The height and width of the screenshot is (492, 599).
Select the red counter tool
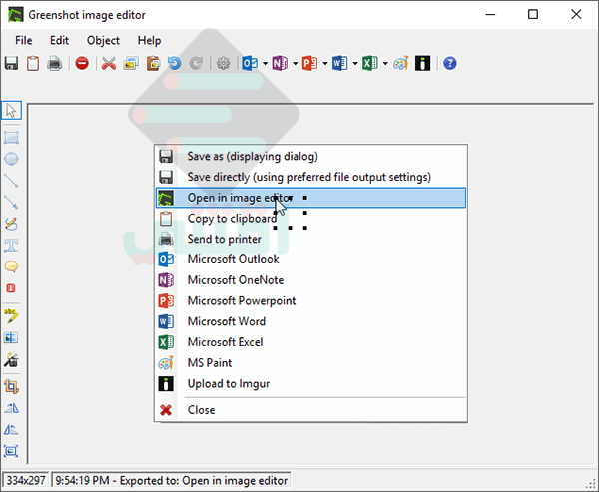[11, 288]
